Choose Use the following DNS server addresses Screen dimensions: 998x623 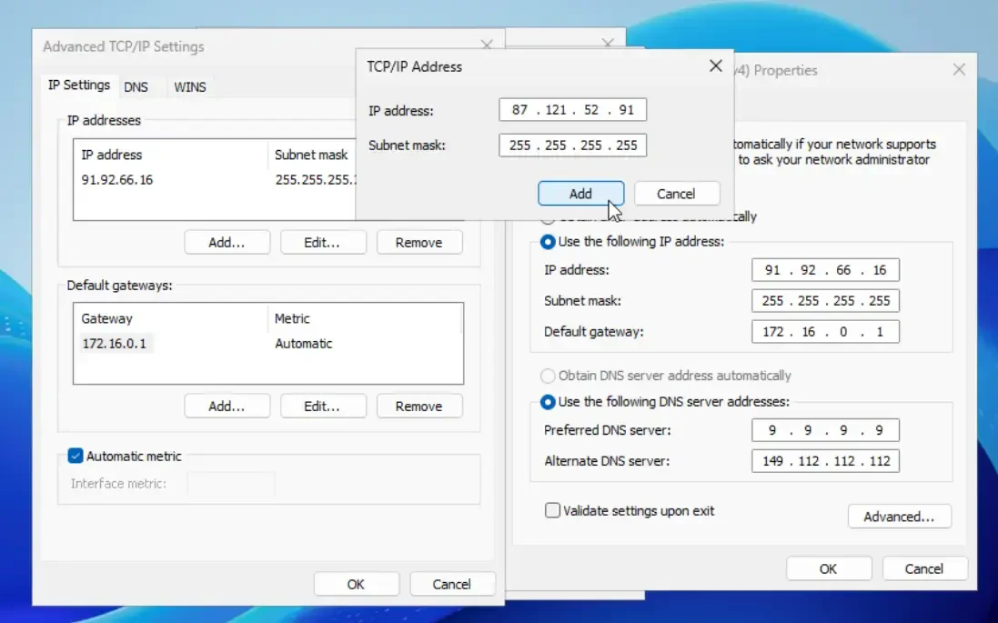click(x=549, y=402)
